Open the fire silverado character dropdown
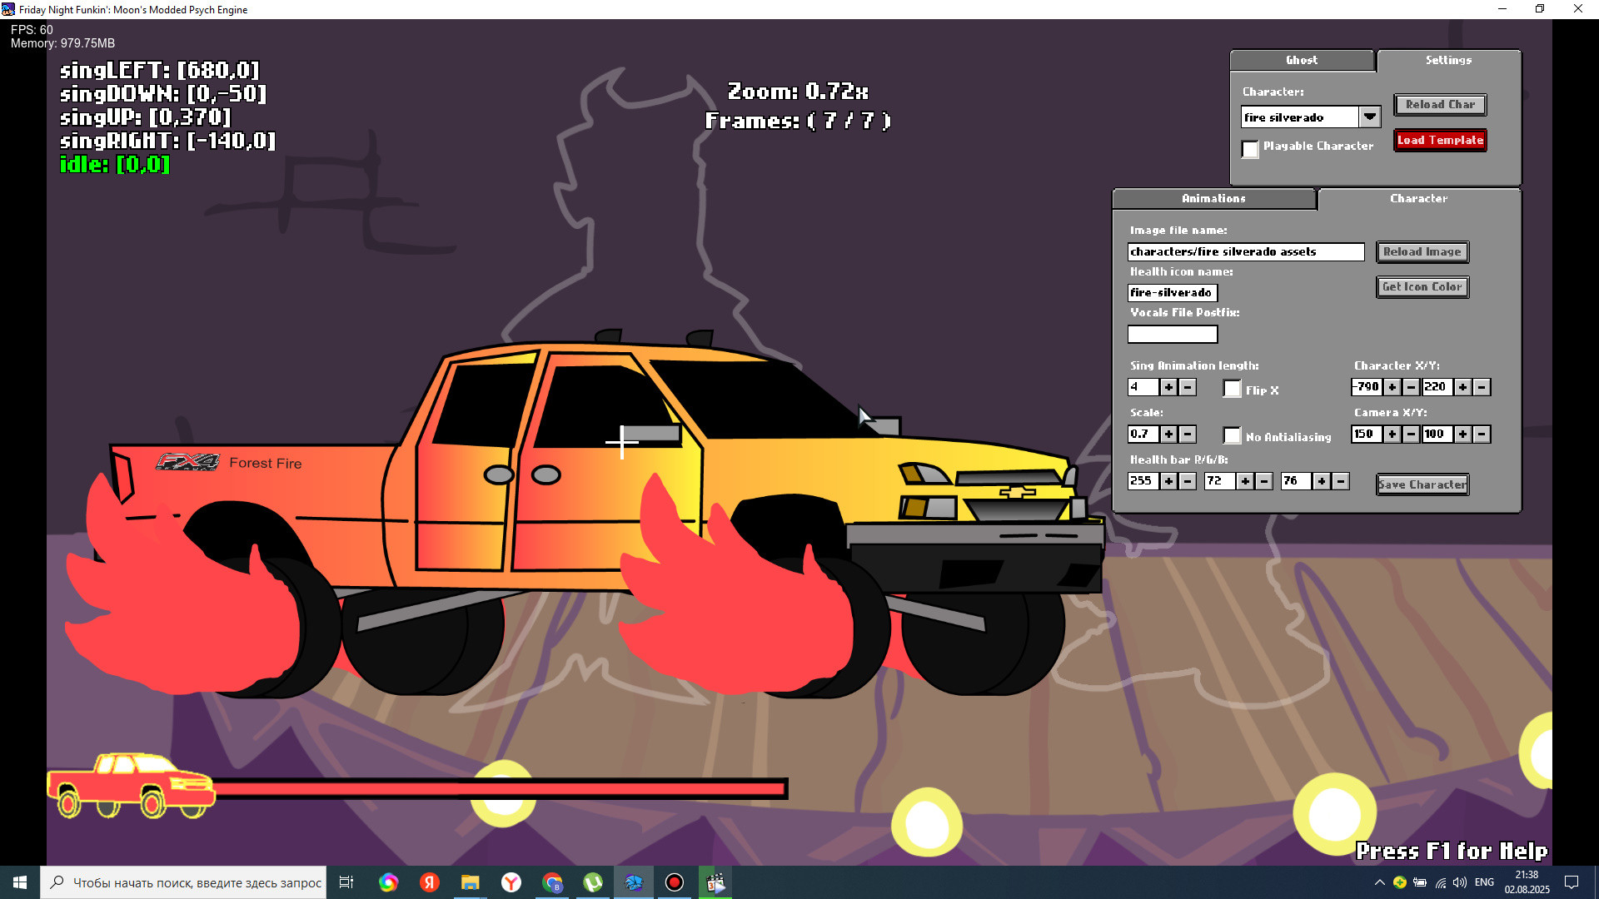Image resolution: width=1599 pixels, height=899 pixels. click(x=1370, y=117)
